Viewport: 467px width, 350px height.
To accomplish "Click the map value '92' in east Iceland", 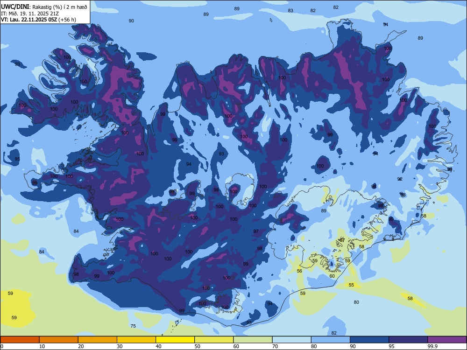I will [400, 179].
